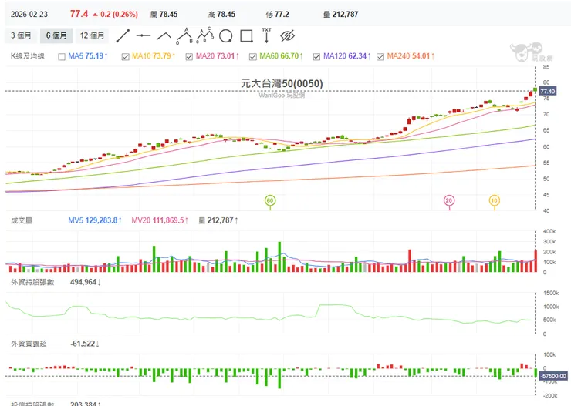Click the price 77.4 in header
This screenshot has width=571, height=406.
[79, 14]
